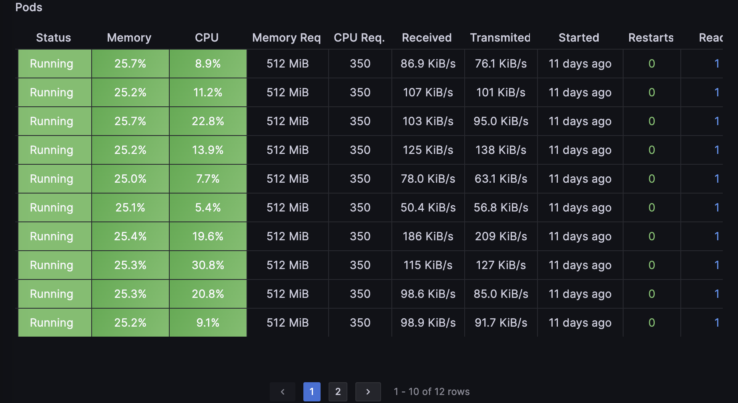738x403 pixels.
Task: Click the 186 KiB/s Received value
Action: click(x=428, y=236)
